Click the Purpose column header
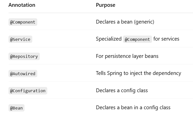 [x=105, y=5]
